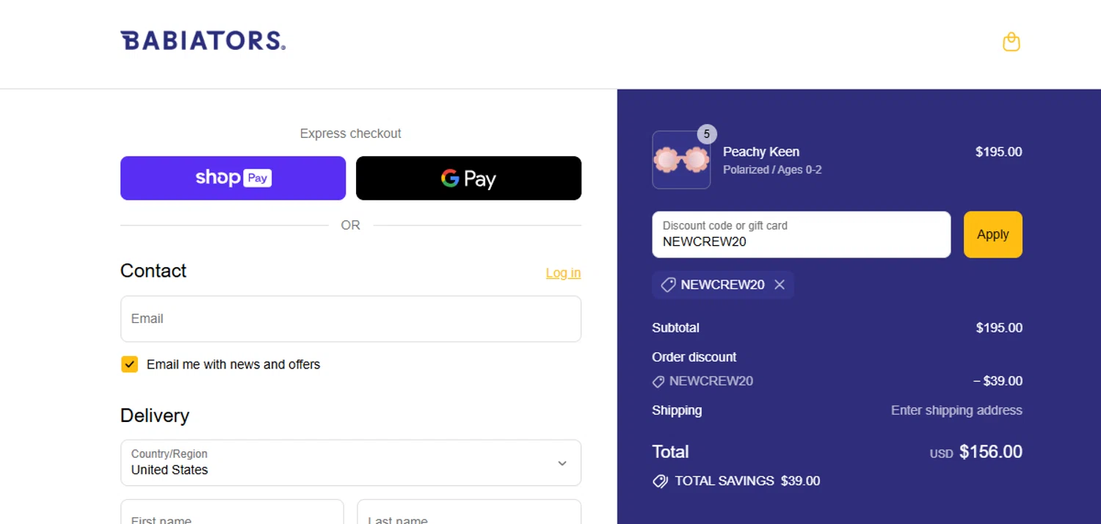Click the Delivery heading
Screen dimensions: 1101x524
click(x=155, y=415)
